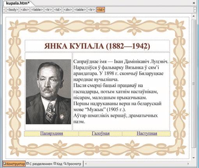The width and height of the screenshot is (199, 168).
Task: Open the Код code view
Action: point(58,164)
